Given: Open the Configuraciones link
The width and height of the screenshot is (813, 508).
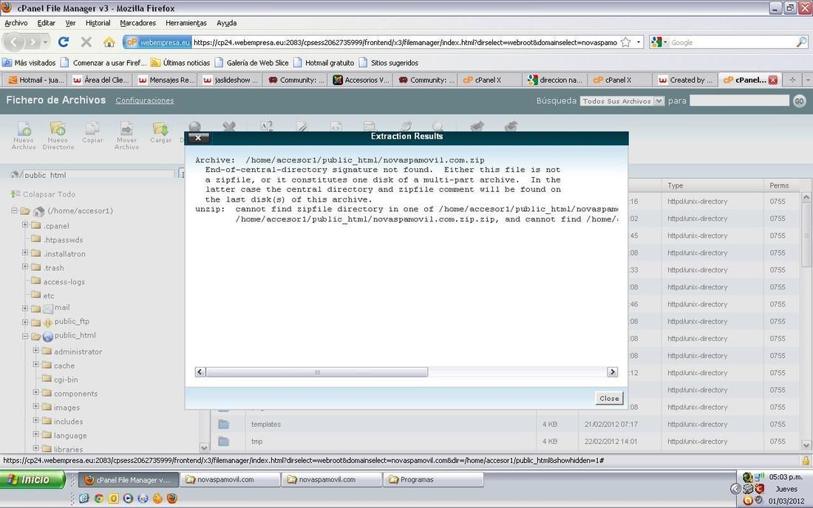Looking at the screenshot, I should pos(145,100).
